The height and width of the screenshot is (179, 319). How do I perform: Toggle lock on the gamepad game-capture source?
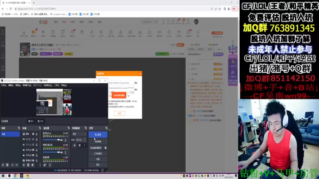(37, 139)
